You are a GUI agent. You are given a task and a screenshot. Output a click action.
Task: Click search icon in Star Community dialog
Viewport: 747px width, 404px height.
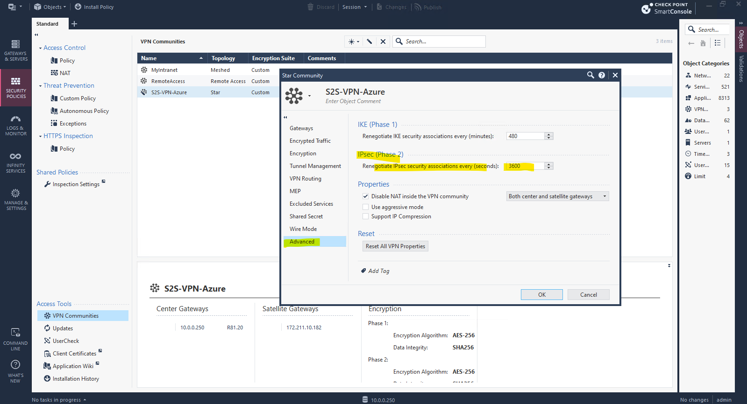pyautogui.click(x=590, y=75)
